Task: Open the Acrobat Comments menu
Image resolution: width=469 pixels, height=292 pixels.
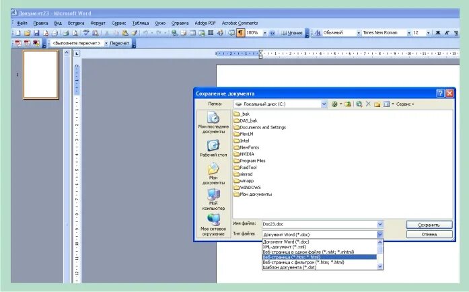Action: point(240,23)
